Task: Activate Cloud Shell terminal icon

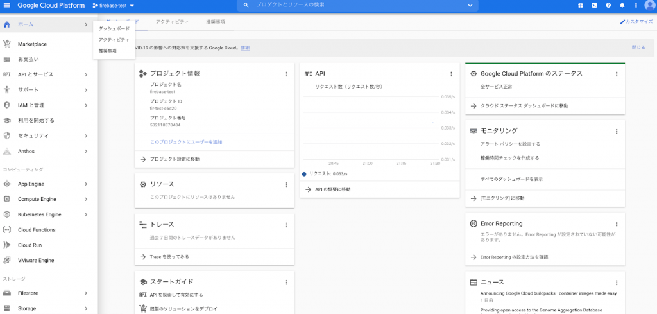Action: coord(594,5)
